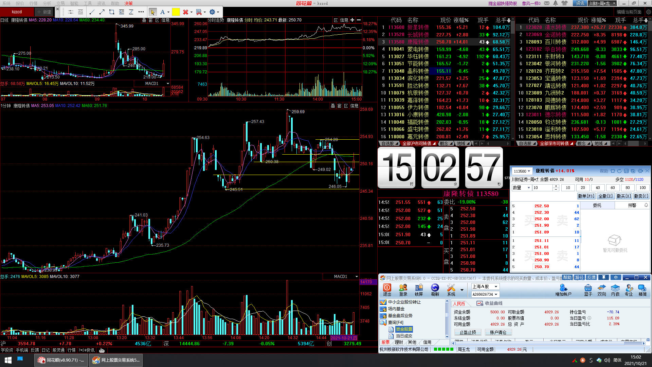Switch to kzzcd page tab

(17, 12)
